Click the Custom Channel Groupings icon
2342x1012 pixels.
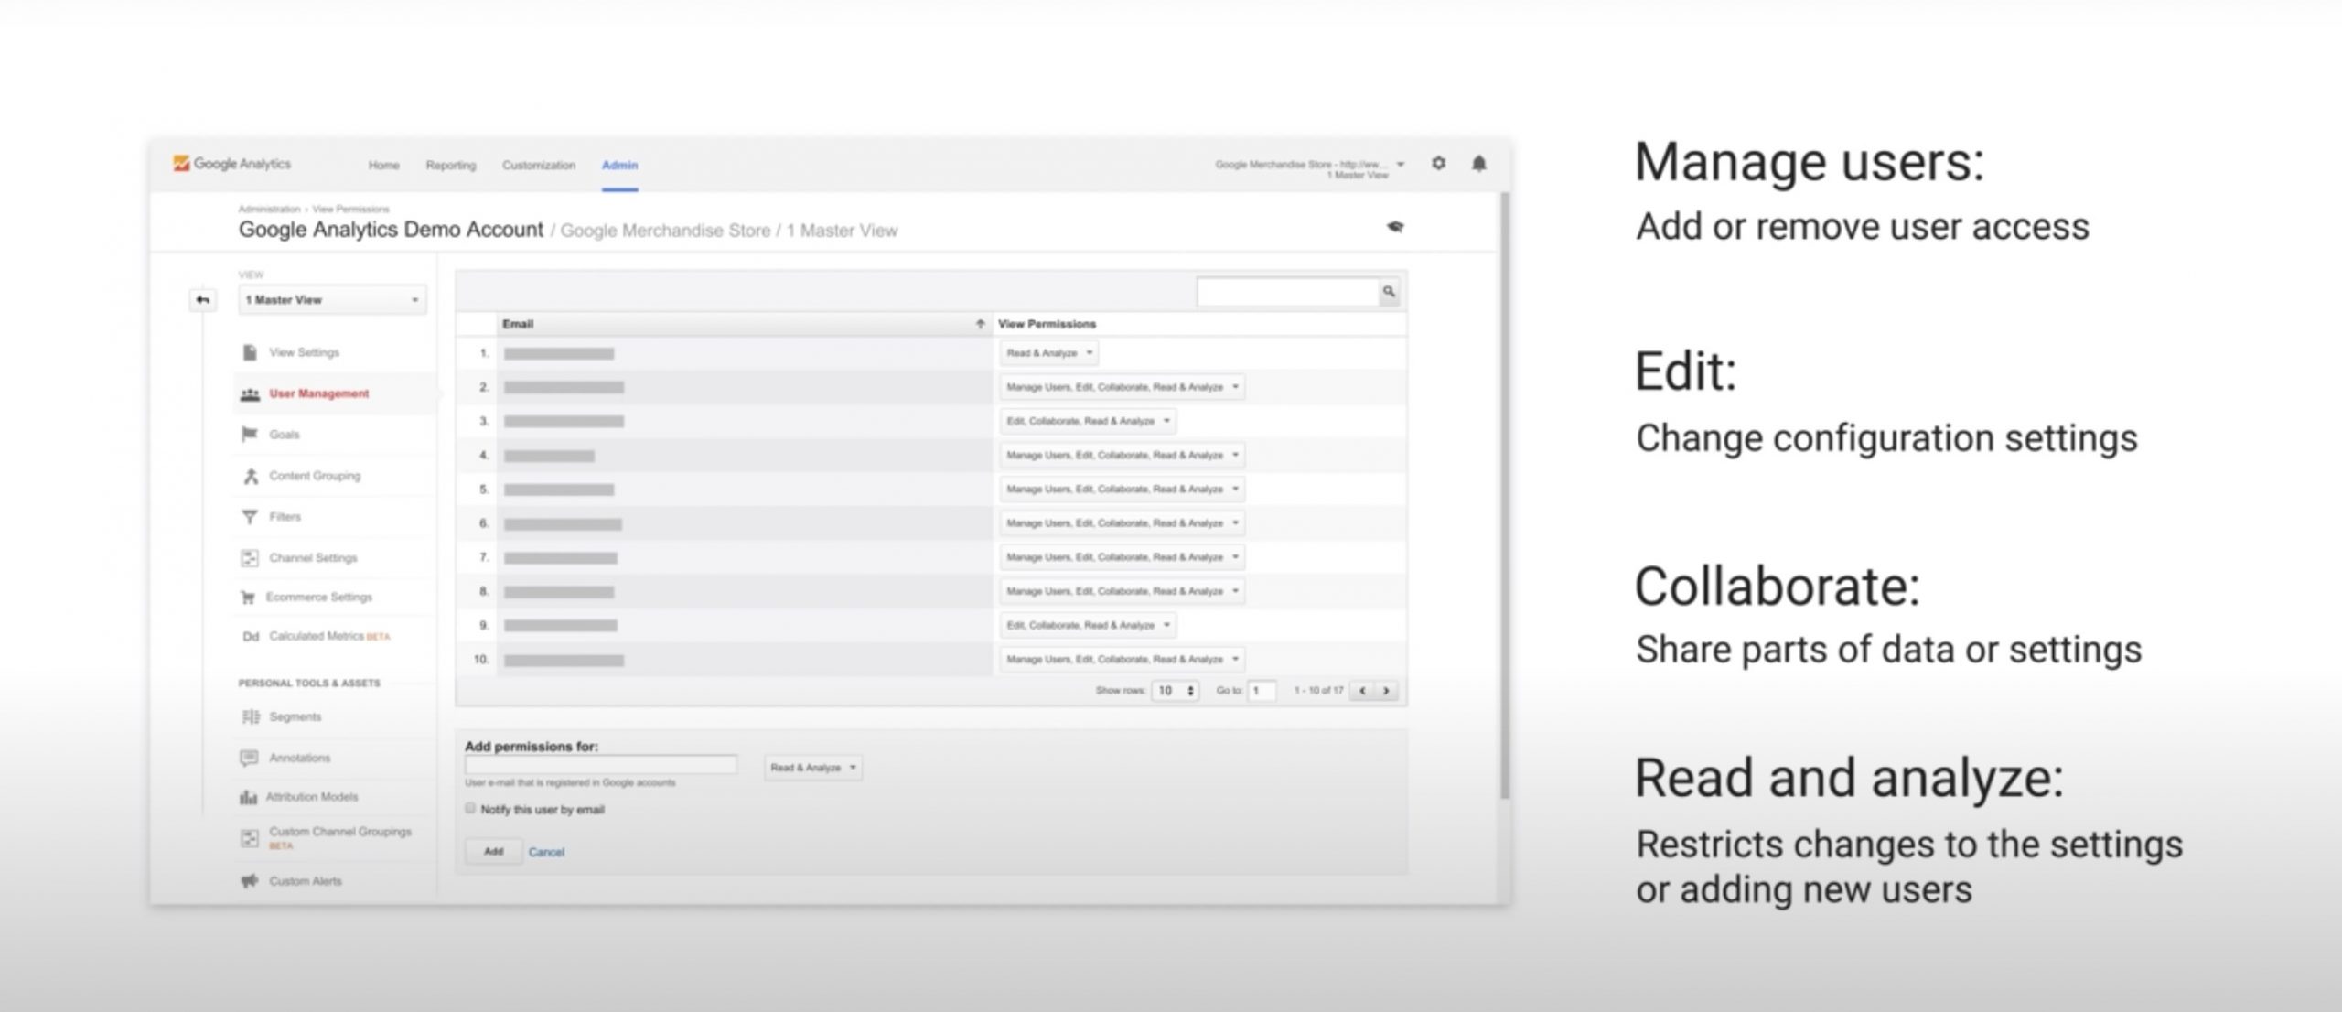pyautogui.click(x=249, y=837)
